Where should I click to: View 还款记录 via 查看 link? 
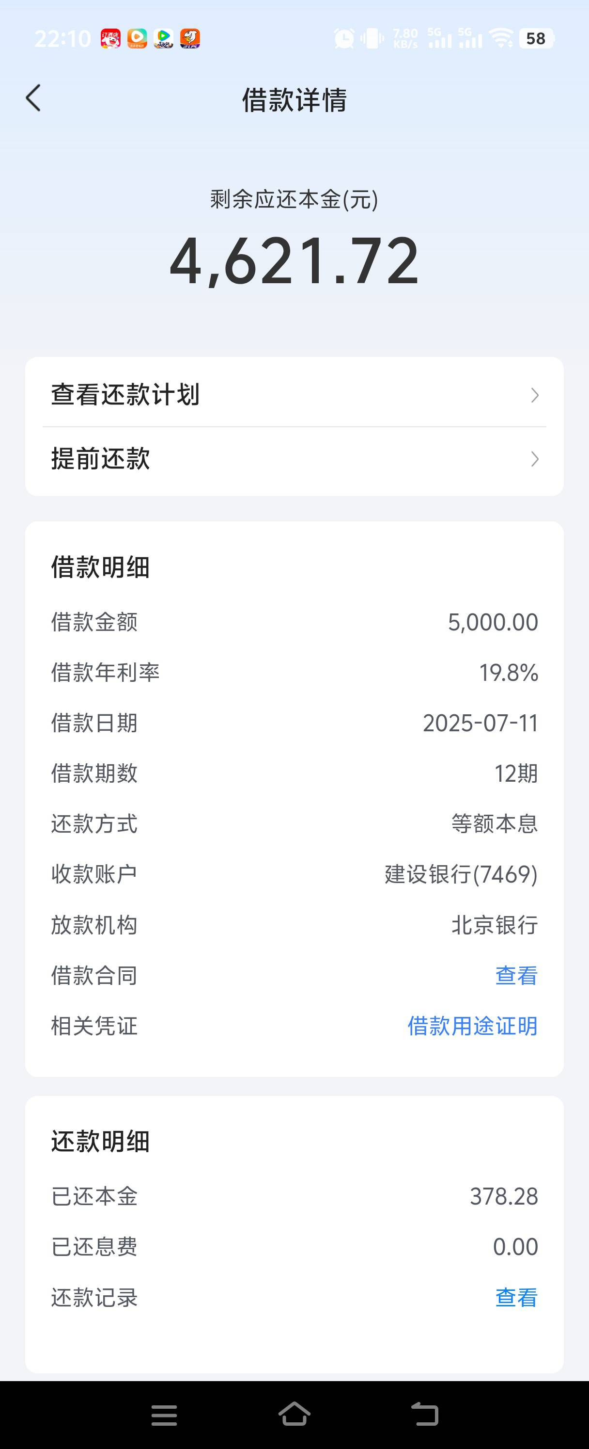coord(516,1298)
